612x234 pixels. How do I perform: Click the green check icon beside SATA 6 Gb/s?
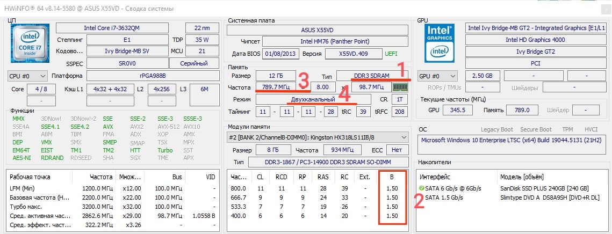click(x=421, y=188)
